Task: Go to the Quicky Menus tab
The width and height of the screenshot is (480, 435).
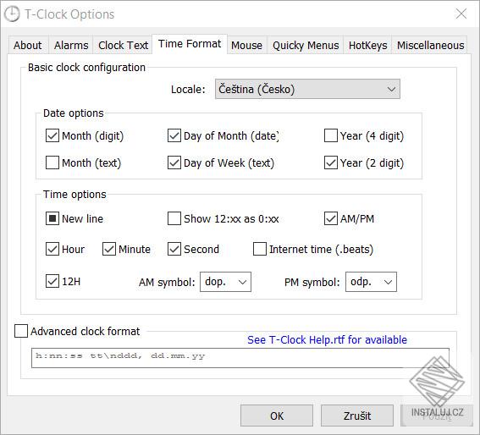Action: point(306,46)
